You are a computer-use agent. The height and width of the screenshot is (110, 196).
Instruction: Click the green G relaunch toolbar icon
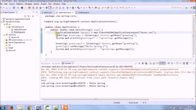tap(40, 8)
